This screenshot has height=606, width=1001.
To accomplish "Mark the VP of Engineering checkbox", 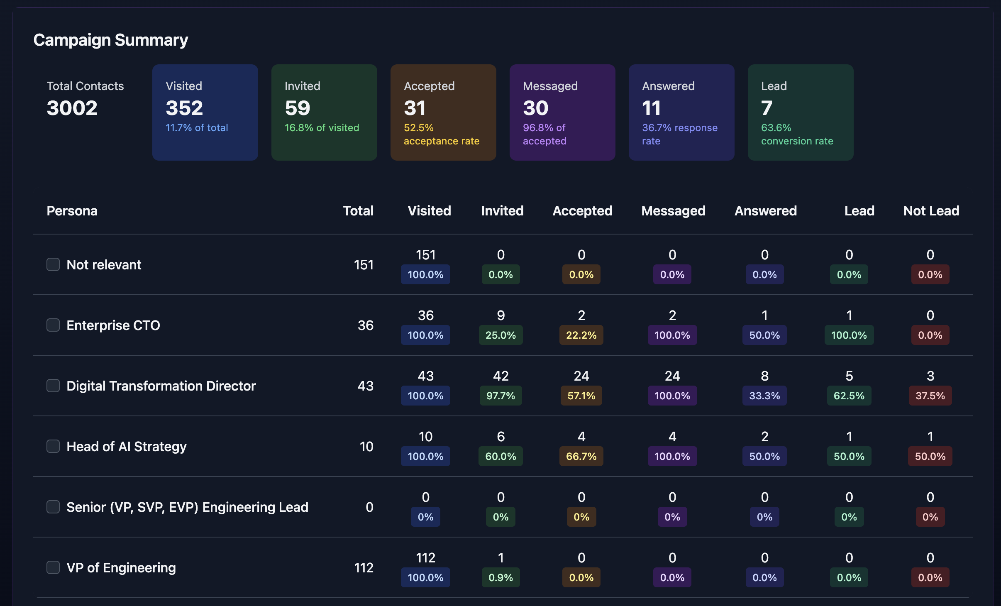I will coord(53,567).
